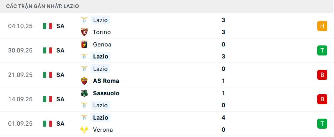
Task: Click Italy flag on the 30.09.25 row
Action: [48, 50]
